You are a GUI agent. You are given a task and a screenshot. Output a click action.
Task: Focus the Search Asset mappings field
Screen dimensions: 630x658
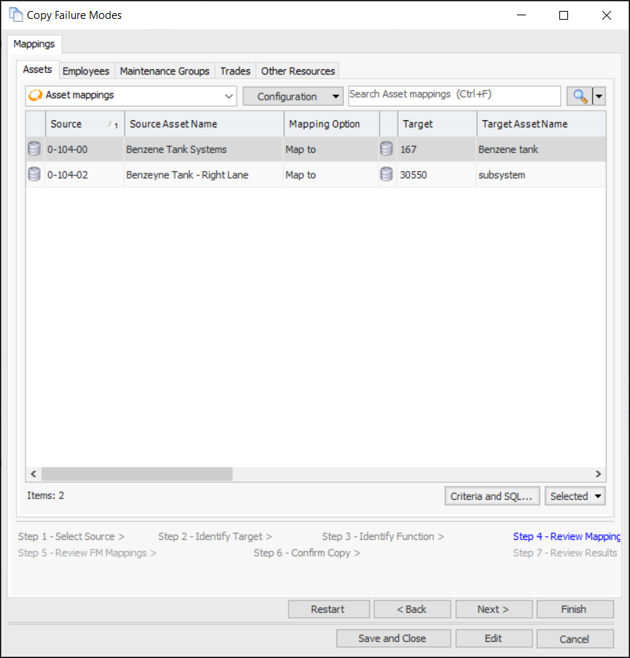454,95
